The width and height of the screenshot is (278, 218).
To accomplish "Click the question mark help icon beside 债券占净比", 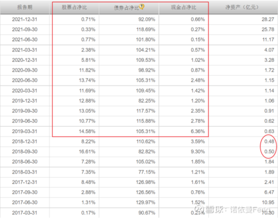I will coord(141,7).
